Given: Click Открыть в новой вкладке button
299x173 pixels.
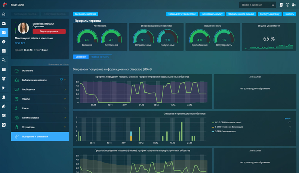Looking at the screenshot, I should (241, 14).
